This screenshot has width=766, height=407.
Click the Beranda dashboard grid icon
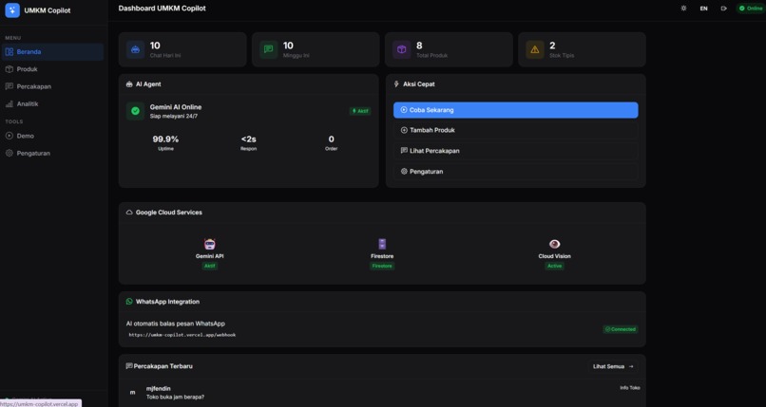[x=10, y=51]
